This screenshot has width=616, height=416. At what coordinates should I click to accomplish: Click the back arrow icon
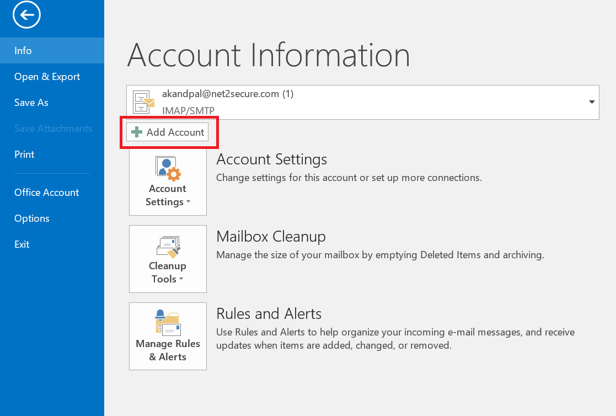(x=26, y=15)
